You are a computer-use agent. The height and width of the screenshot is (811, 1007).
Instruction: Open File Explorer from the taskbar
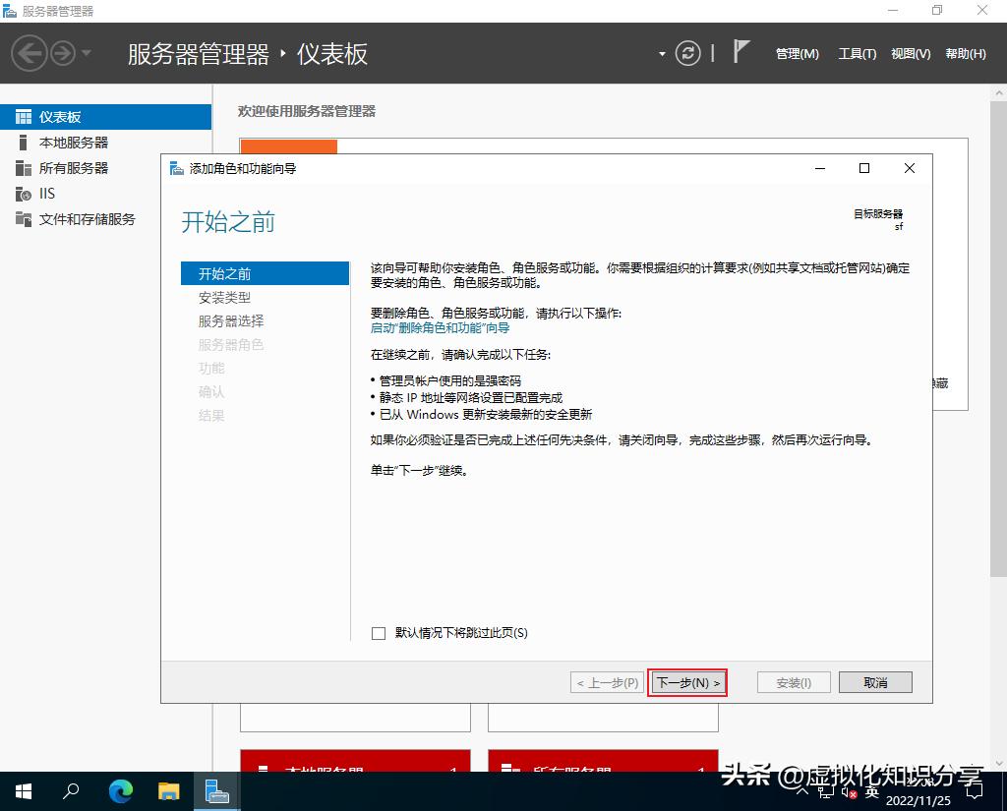pyautogui.click(x=168, y=791)
